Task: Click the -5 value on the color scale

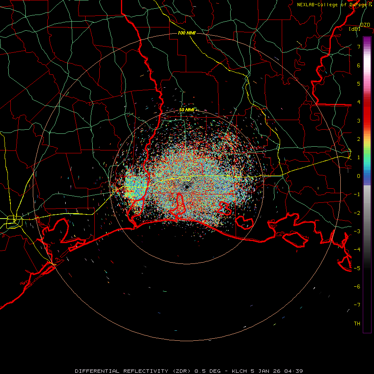Action: coord(357,268)
